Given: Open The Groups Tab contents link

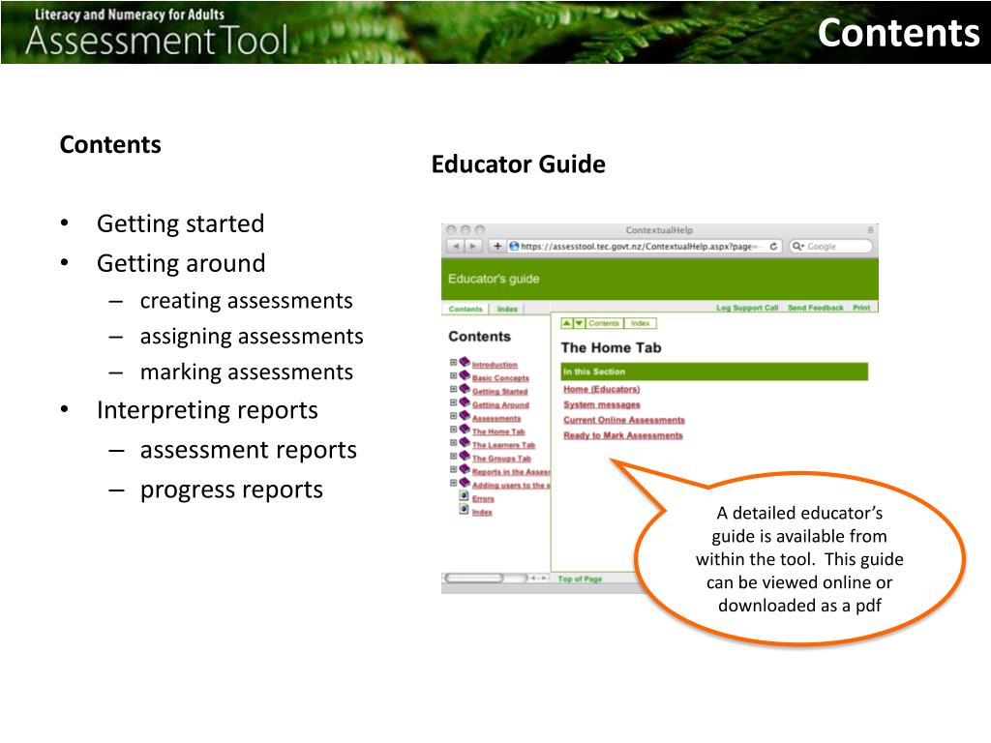Looking at the screenshot, I should click(x=501, y=459).
